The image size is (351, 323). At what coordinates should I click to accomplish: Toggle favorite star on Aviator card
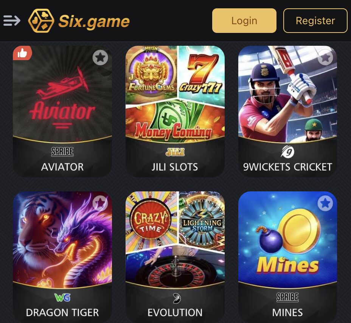pos(100,57)
